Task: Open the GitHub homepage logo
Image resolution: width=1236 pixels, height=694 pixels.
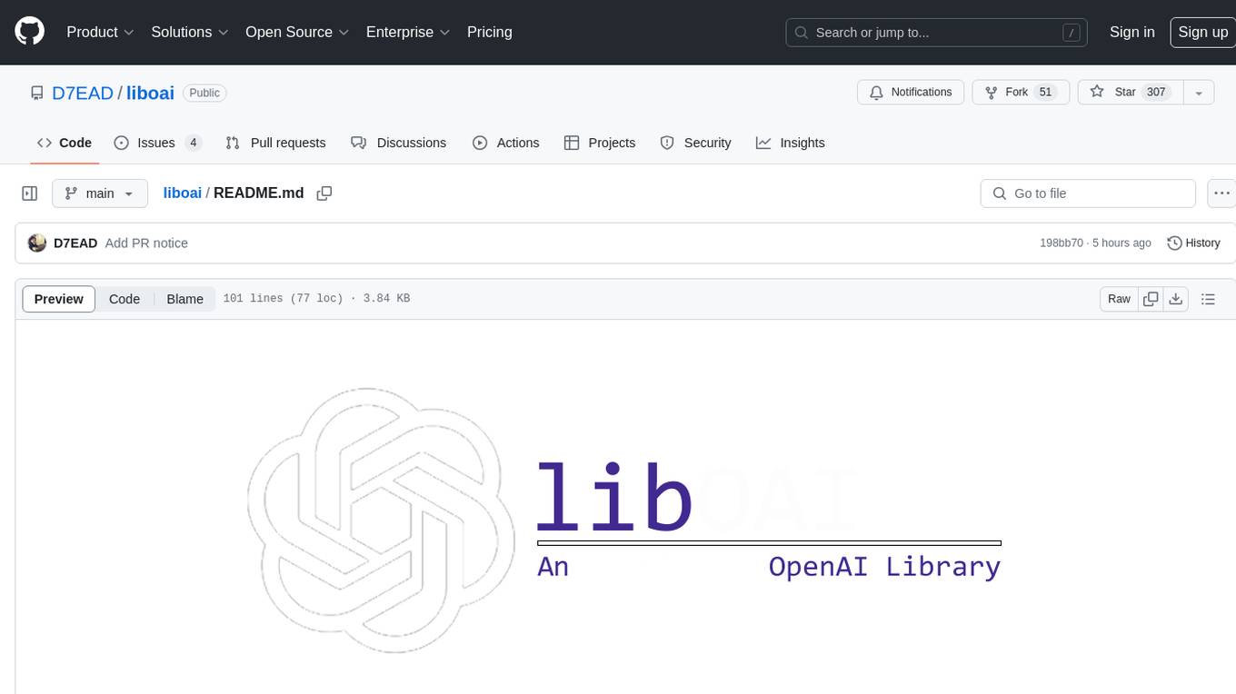Action: pos(29,32)
